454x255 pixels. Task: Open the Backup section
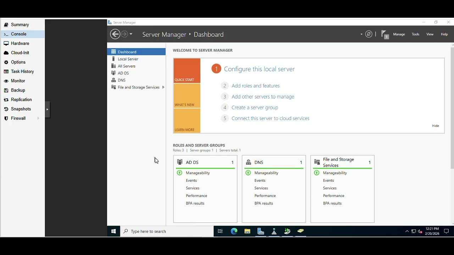(x=23, y=90)
